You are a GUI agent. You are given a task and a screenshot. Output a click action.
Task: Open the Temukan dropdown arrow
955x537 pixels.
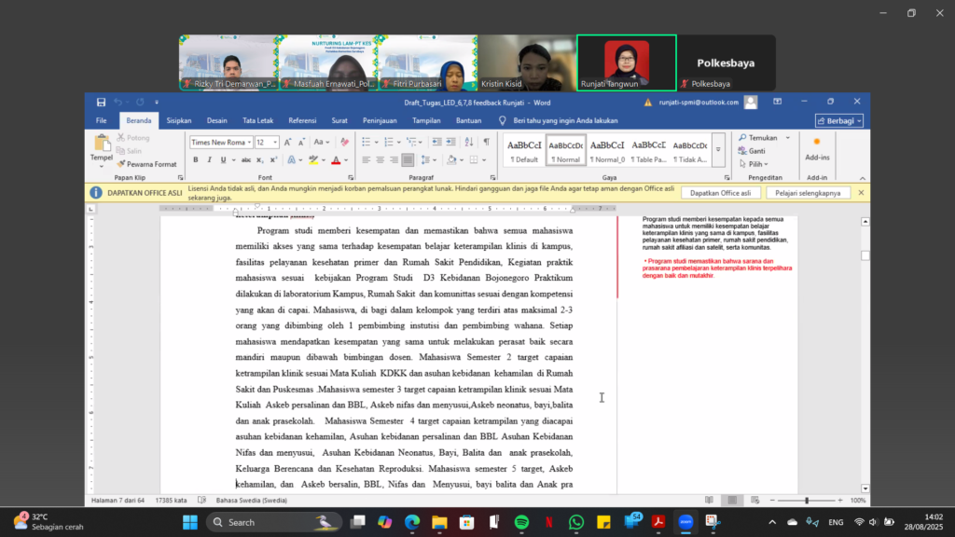[787, 138]
